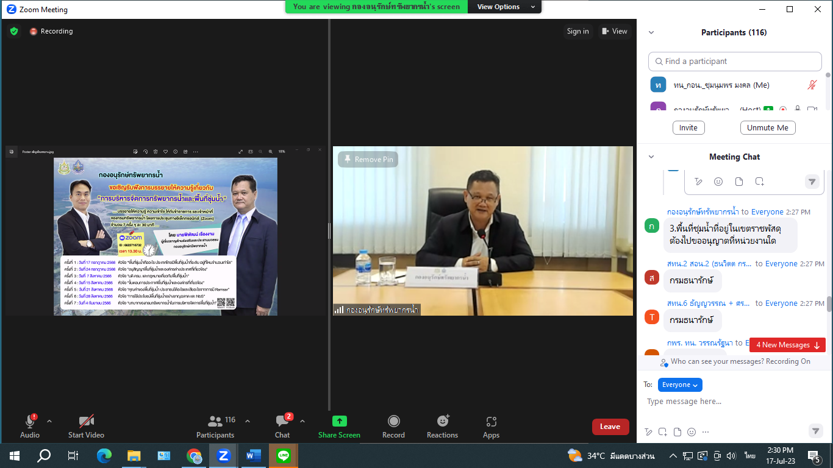Click the file attachment icon below the message box
This screenshot has width=833, height=468.
[x=677, y=432]
